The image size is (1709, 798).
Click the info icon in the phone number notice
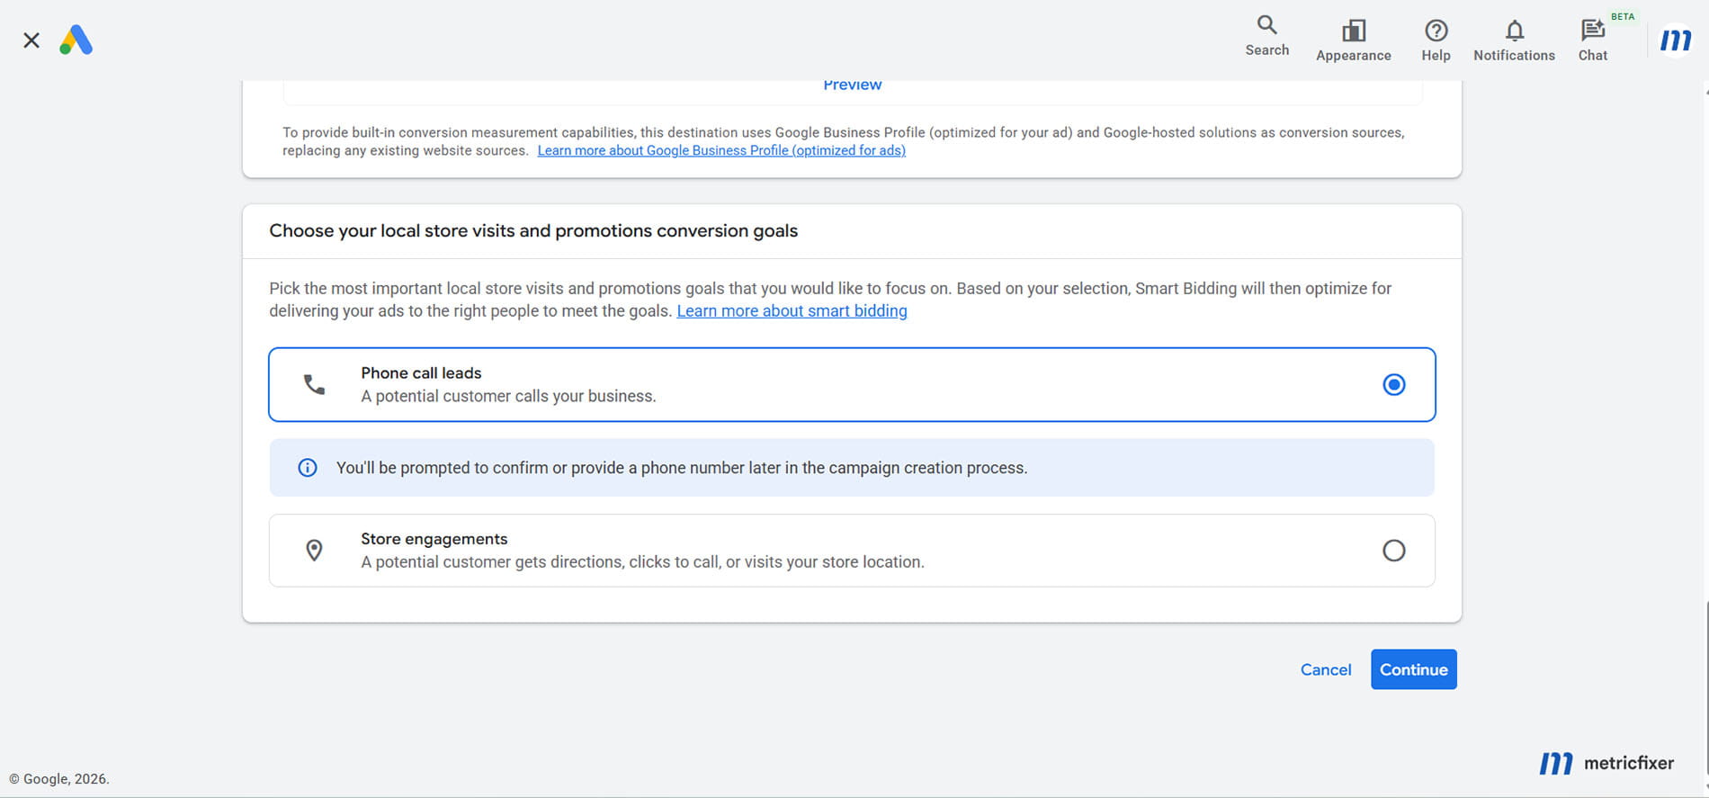click(x=308, y=468)
